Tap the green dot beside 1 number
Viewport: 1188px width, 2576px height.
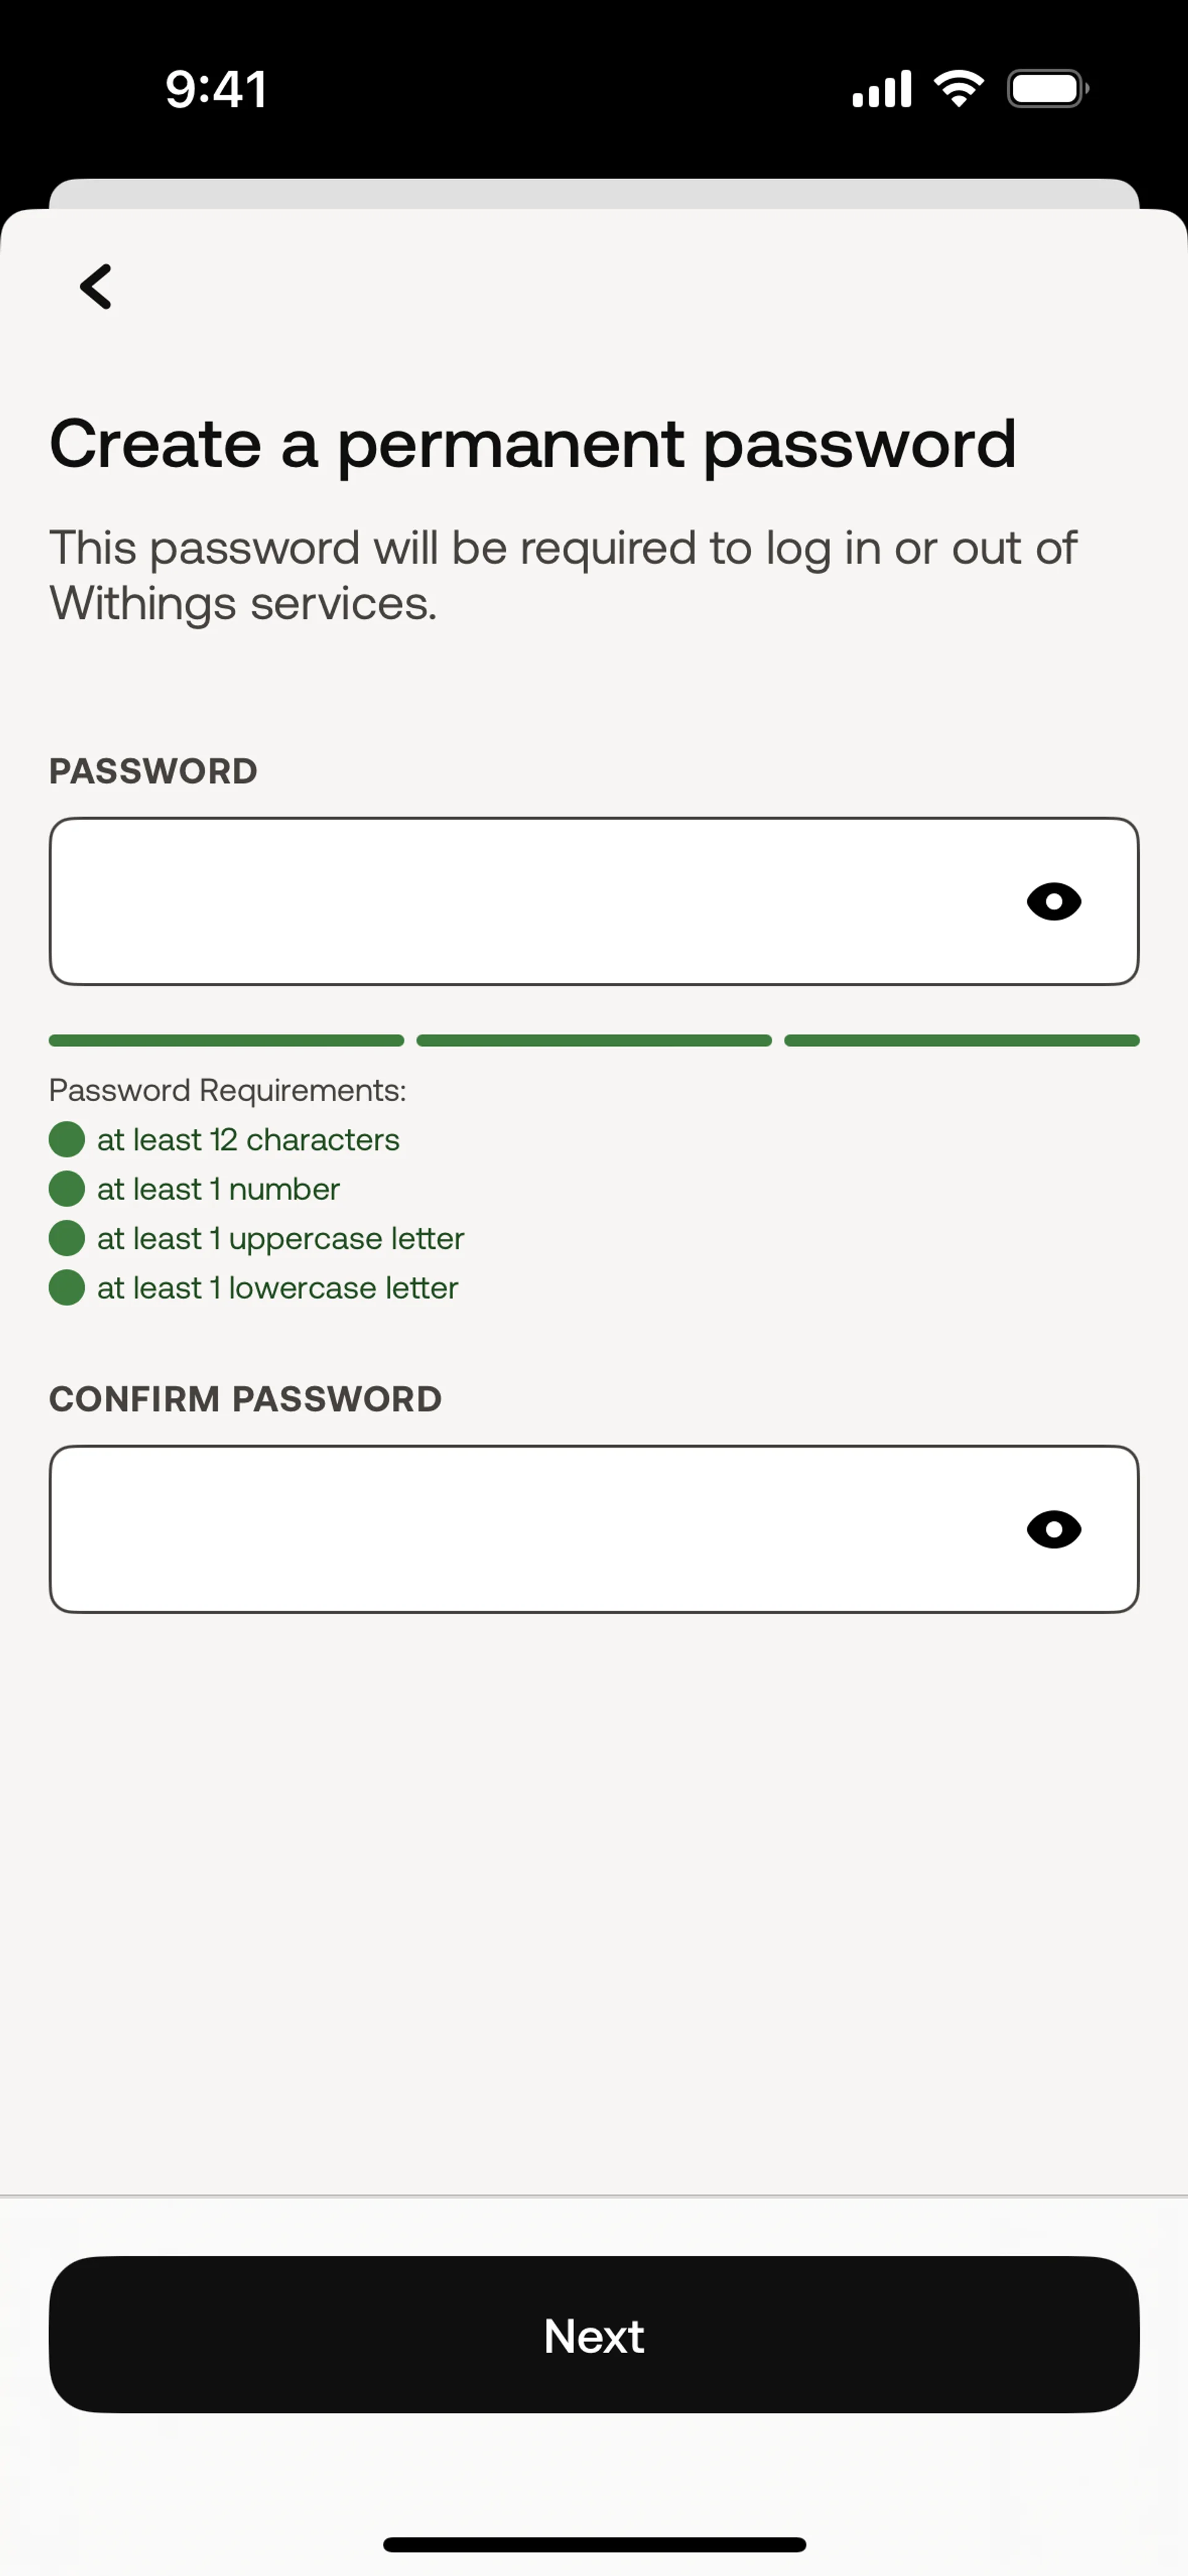(67, 1189)
